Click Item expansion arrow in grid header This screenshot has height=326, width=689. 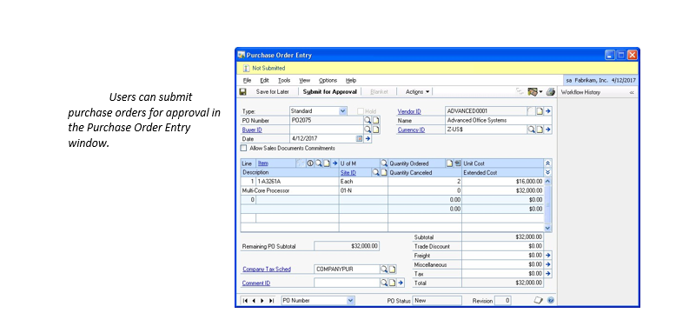[x=335, y=163]
